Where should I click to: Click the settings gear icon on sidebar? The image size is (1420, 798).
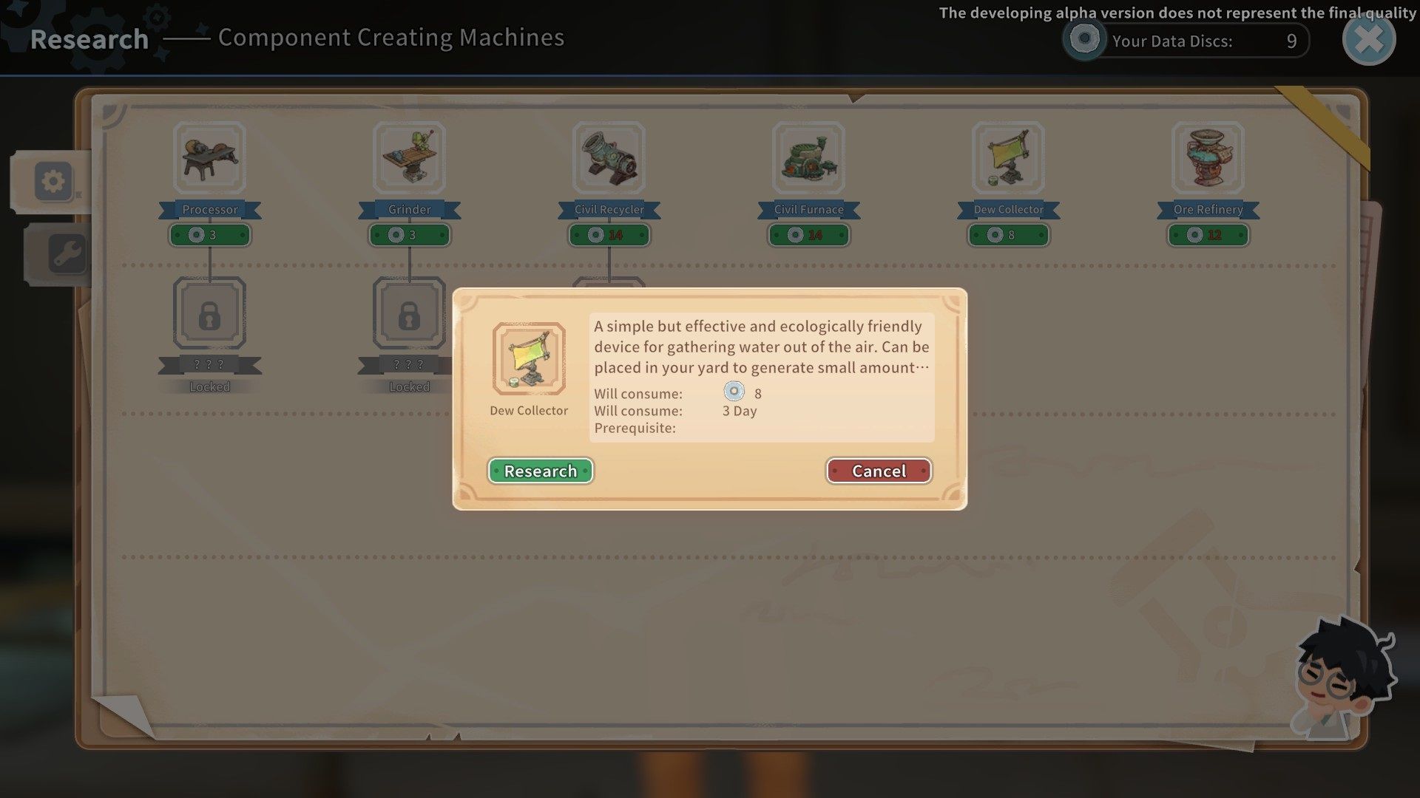click(54, 181)
